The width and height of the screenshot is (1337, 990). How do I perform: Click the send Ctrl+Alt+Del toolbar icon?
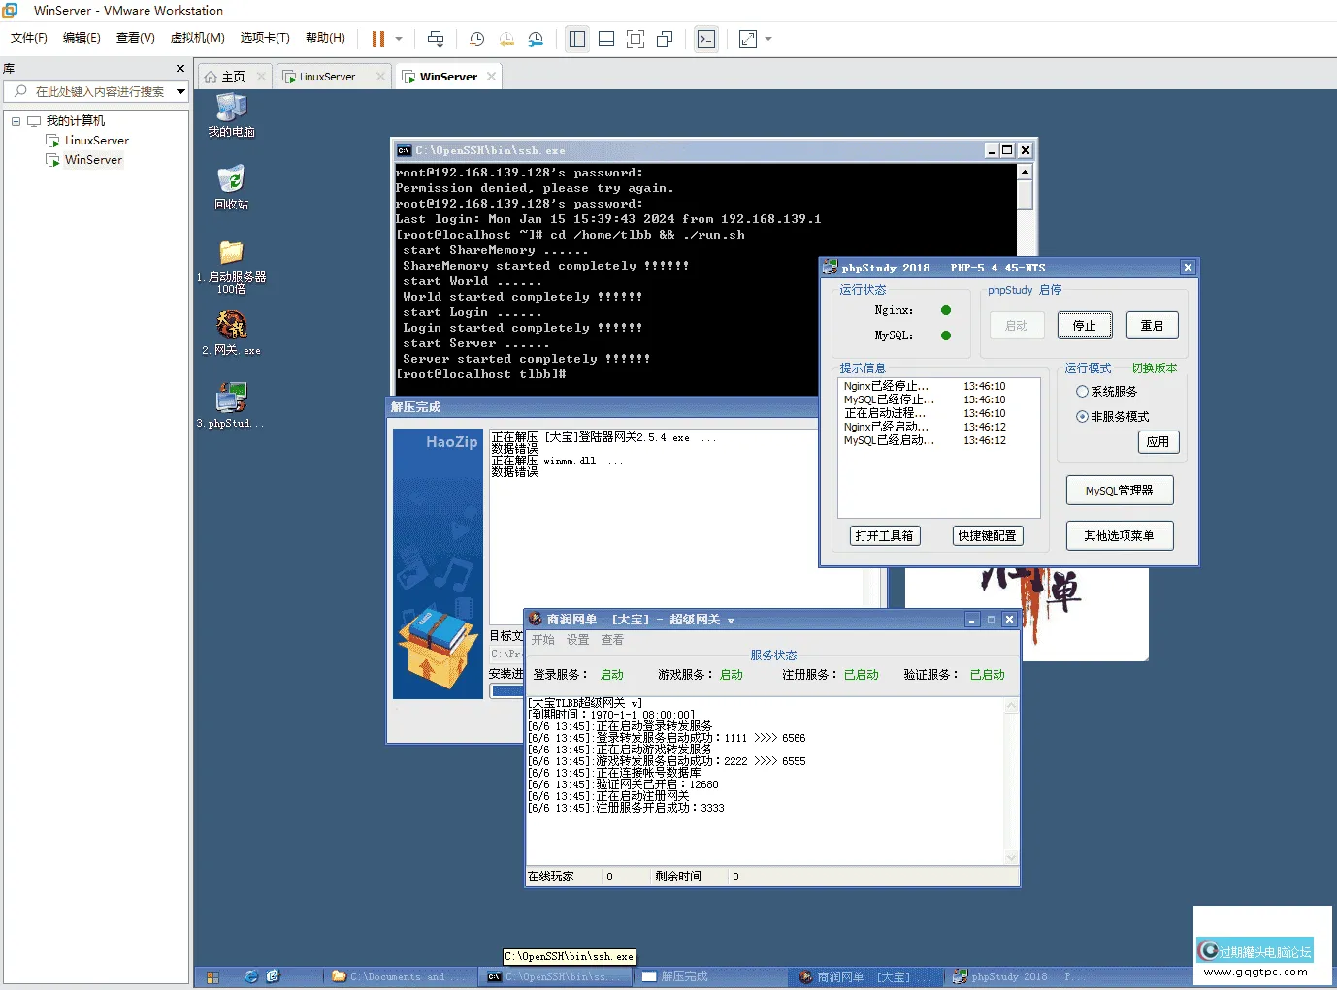[x=436, y=39]
